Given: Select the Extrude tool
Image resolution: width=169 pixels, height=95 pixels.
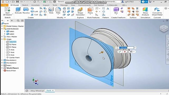Looking at the screenshot, I should coord(18,11).
